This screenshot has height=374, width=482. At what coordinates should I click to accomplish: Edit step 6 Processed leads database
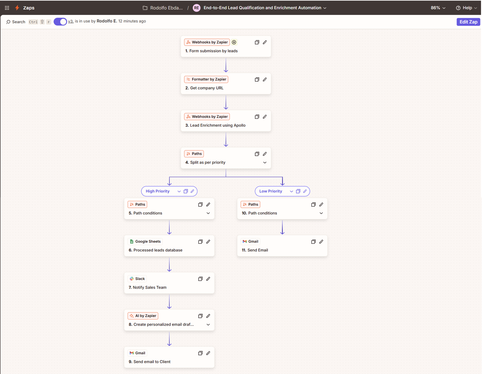208,242
